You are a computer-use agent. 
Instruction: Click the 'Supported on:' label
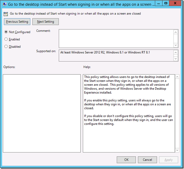point(46,51)
